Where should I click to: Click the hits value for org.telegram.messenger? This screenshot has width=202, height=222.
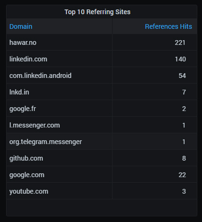[x=184, y=142]
